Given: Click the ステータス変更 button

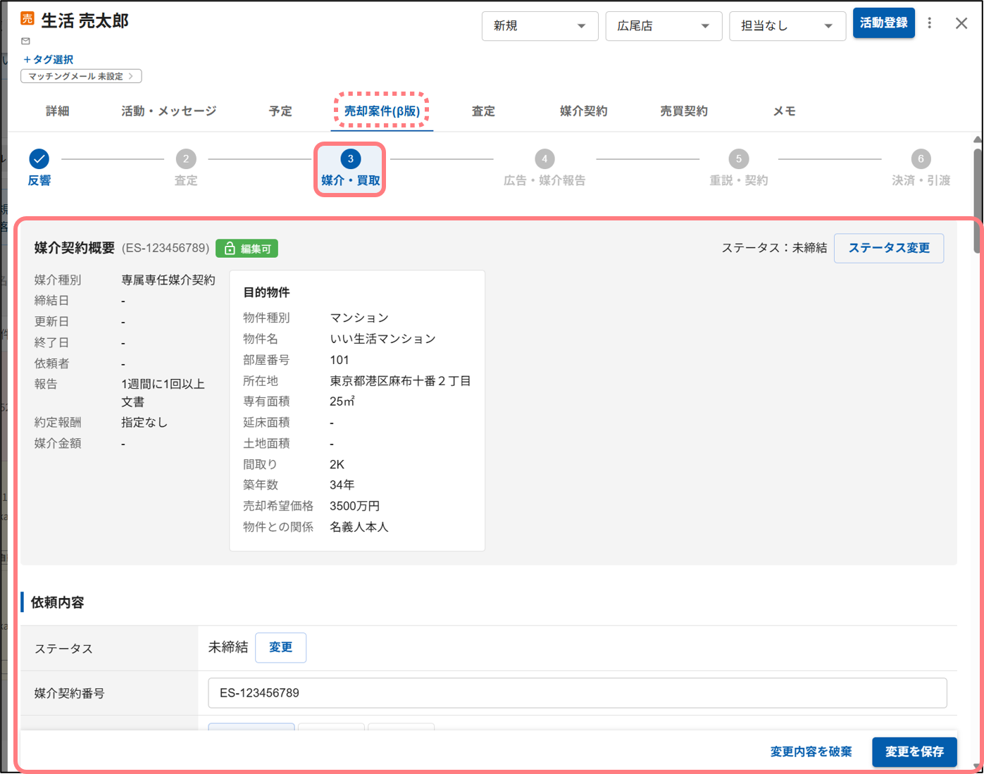Looking at the screenshot, I should [x=889, y=248].
